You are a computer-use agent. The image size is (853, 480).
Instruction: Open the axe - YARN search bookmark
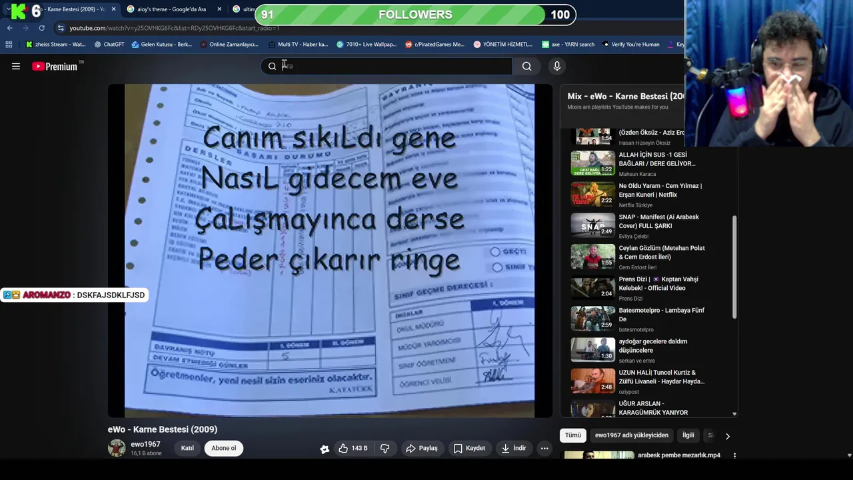click(568, 45)
